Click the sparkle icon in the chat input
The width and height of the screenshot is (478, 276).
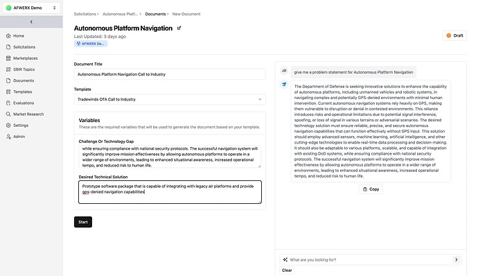pos(285,260)
